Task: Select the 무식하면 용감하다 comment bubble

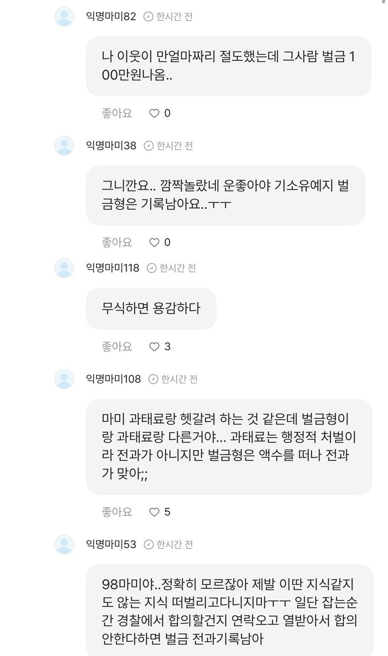Action: (151, 308)
